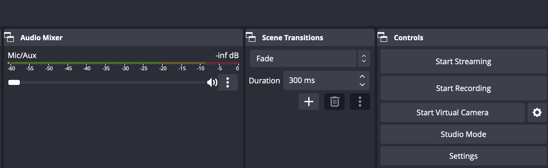The height and width of the screenshot is (168, 548).
Task: Increase Duration with the up arrow
Action: (362, 77)
